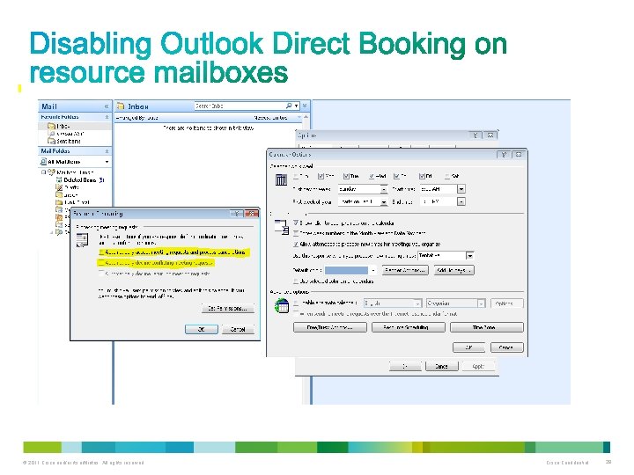Click Cancel in Calendar Options dialog

click(x=507, y=347)
